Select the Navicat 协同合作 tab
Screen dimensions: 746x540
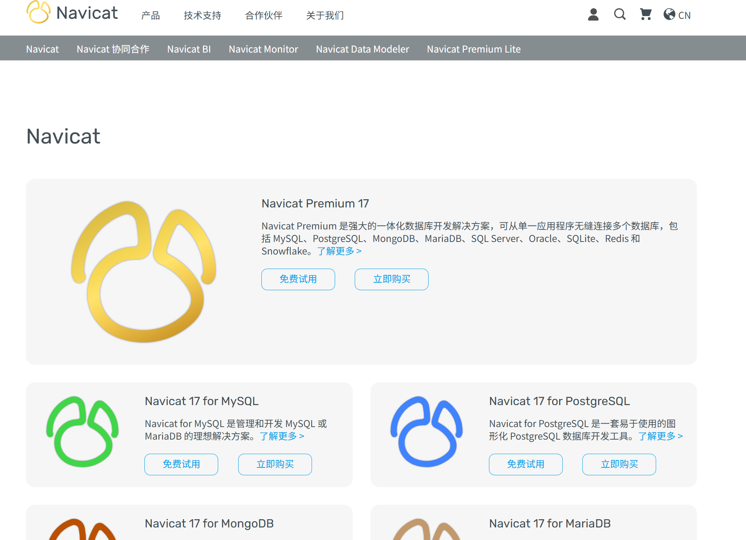(x=113, y=49)
